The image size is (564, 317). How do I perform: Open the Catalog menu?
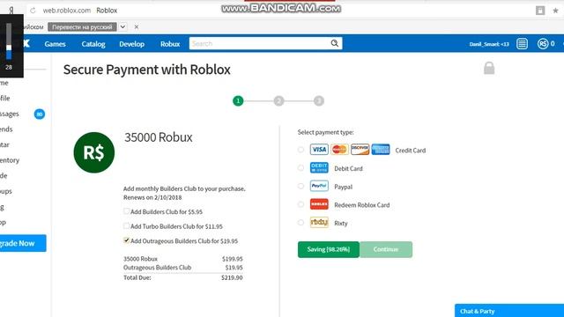(93, 44)
